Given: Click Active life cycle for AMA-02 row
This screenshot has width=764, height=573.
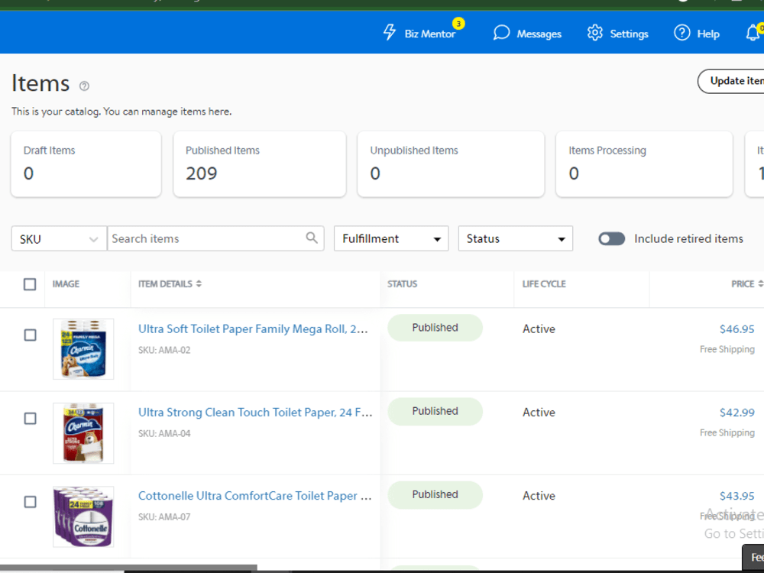Looking at the screenshot, I should [x=539, y=329].
